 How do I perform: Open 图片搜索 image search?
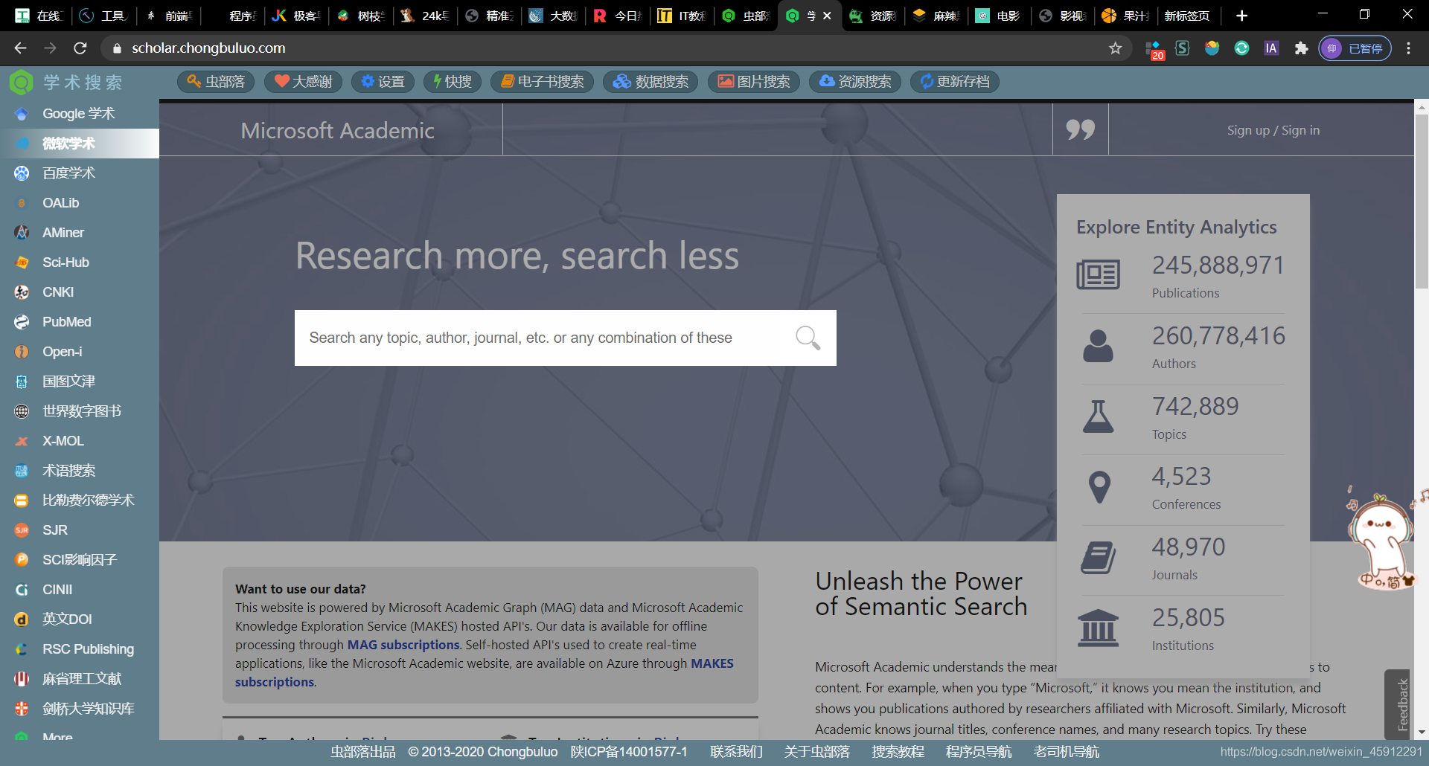click(754, 82)
